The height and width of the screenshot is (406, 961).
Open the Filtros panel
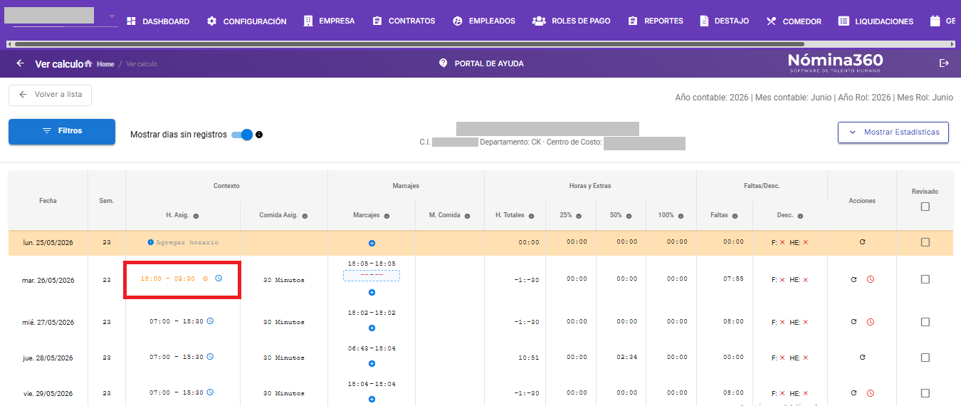tap(62, 132)
